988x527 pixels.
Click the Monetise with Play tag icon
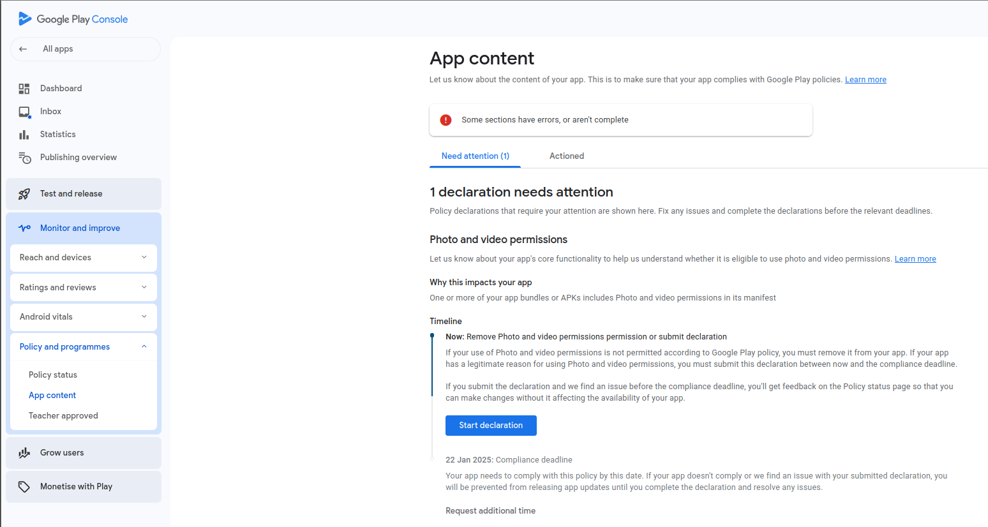coord(24,487)
